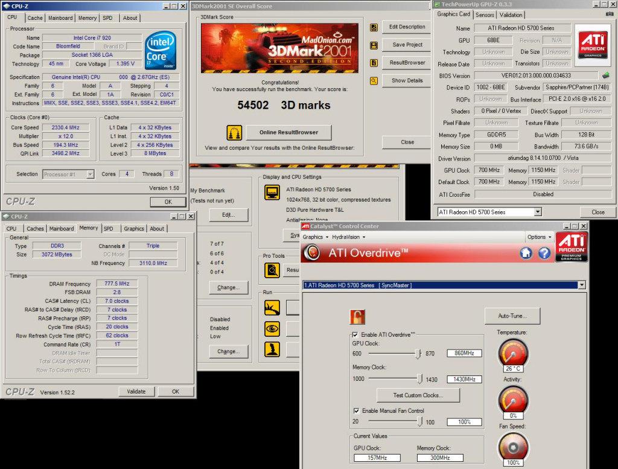618x469 pixels.
Task: Click the Edit button under My Benchmark
Action: [x=229, y=215]
